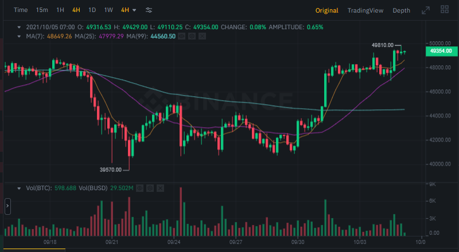Image resolution: width=459 pixels, height=252 pixels.
Task: Expand the left side drawing panel
Action: [x=7, y=206]
